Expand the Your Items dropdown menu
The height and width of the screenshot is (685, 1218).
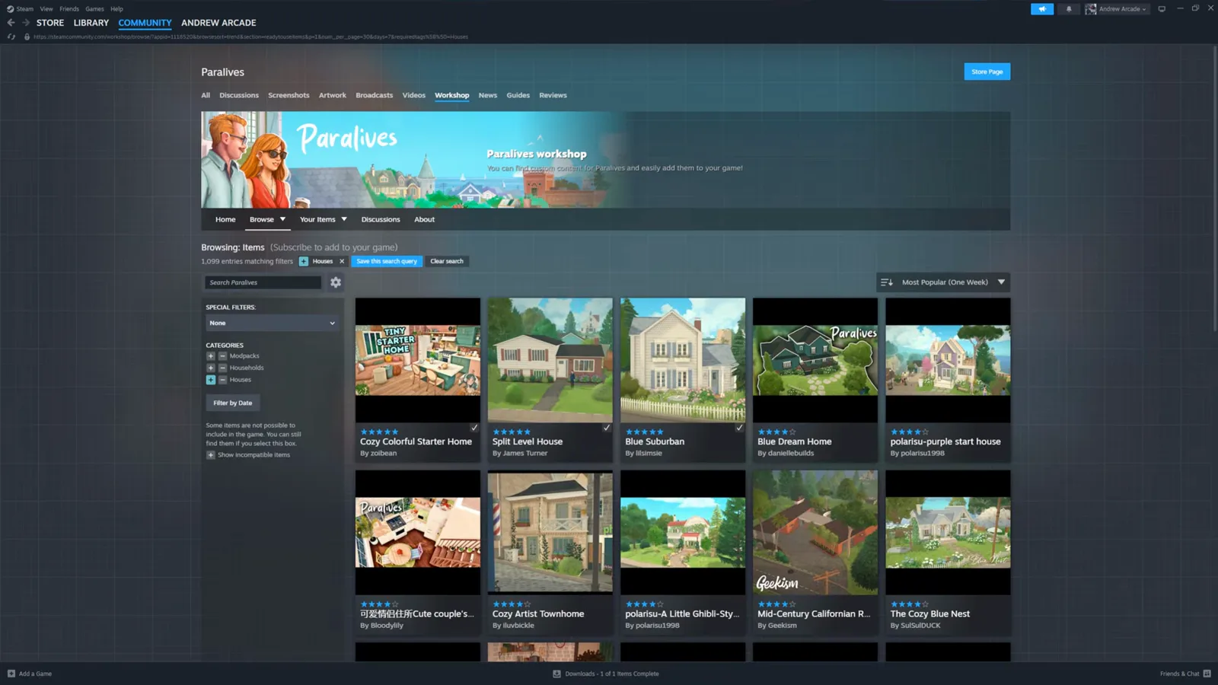coord(323,219)
